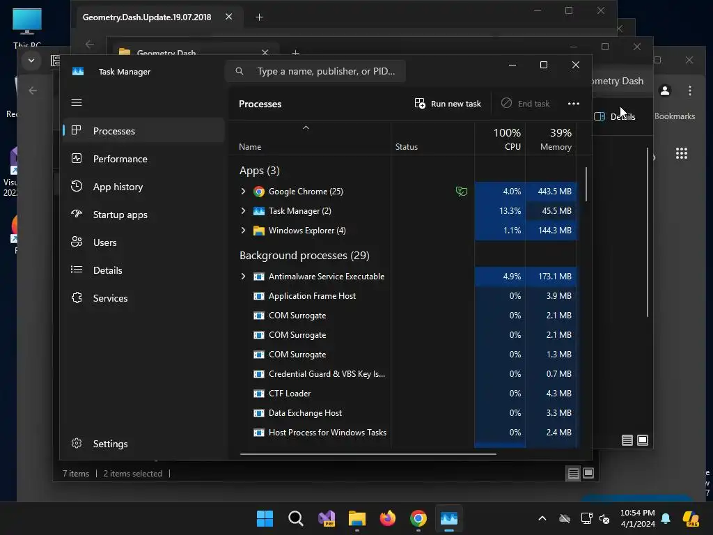Click the Apps (3) group header
Image resolution: width=713 pixels, height=535 pixels.
tap(259, 171)
